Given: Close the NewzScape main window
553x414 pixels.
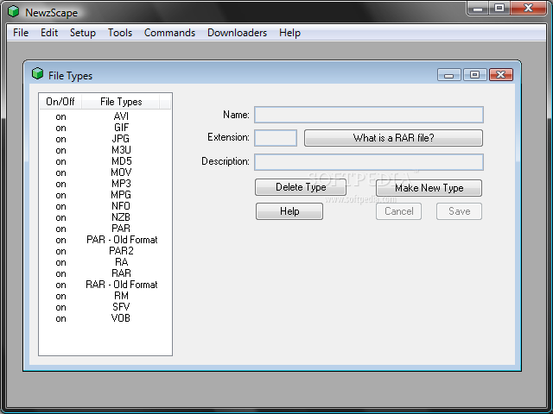Looking at the screenshot, I should 528,8.
